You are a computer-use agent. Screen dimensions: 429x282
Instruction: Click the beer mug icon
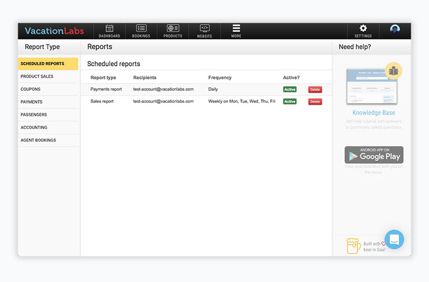[x=353, y=246]
